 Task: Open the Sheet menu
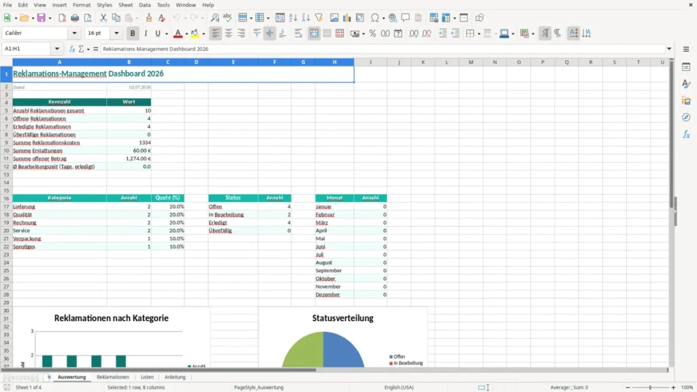pyautogui.click(x=125, y=5)
